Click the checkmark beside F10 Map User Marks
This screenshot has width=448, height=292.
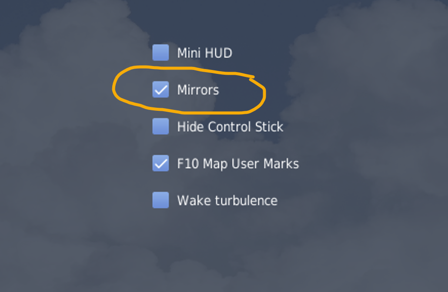click(x=160, y=163)
